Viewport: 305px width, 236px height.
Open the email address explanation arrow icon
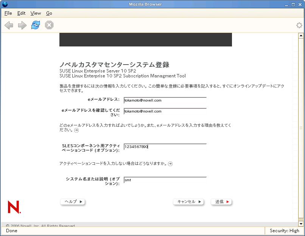pyautogui.click(x=76, y=130)
